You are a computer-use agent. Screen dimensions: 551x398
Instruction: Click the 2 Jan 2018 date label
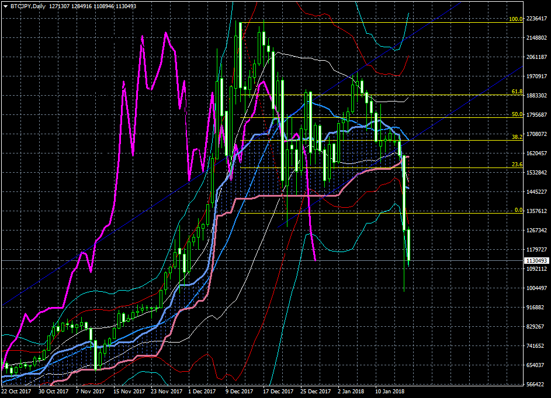351,392
